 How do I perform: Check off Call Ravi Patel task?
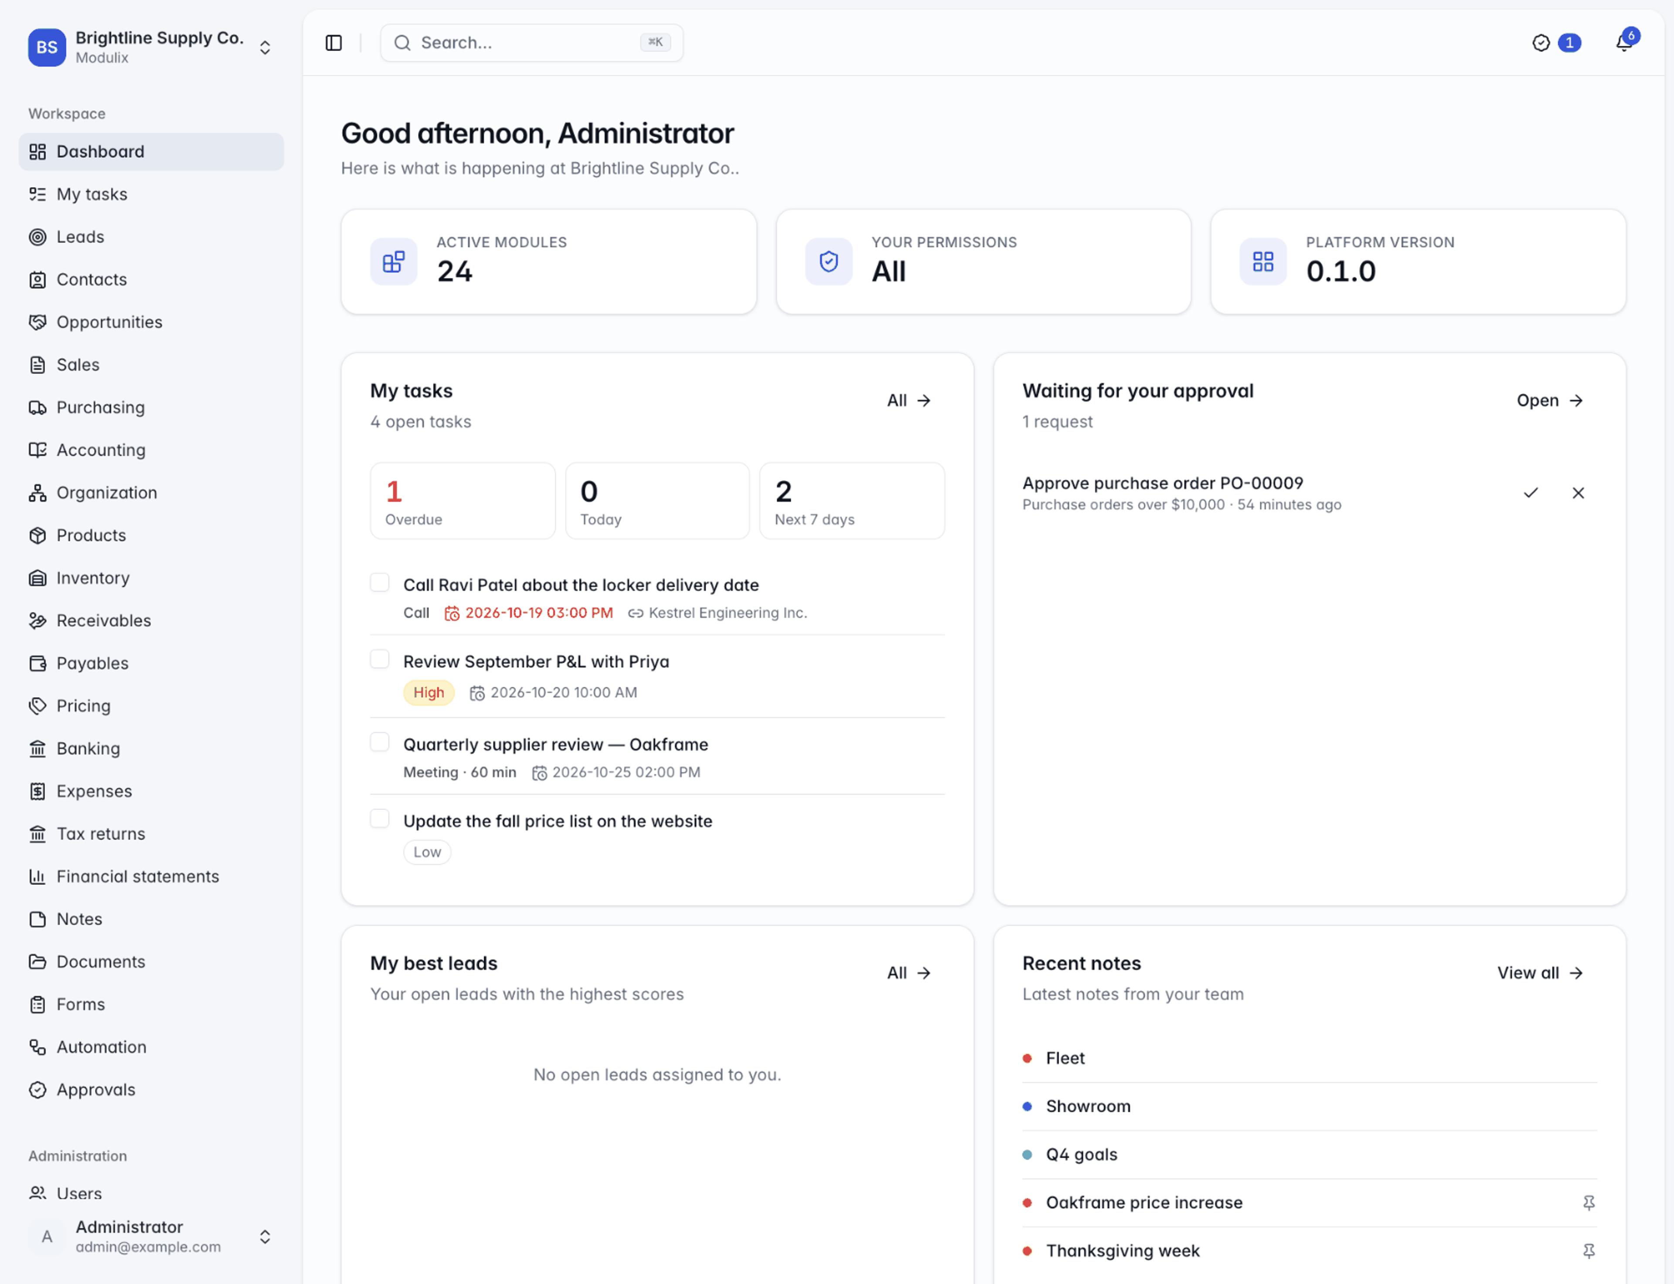click(379, 583)
